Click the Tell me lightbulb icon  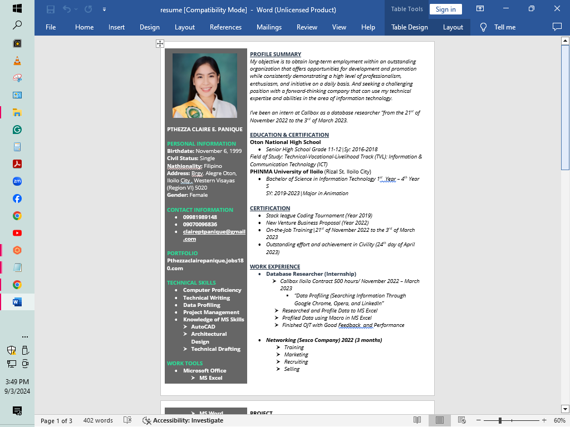[483, 27]
